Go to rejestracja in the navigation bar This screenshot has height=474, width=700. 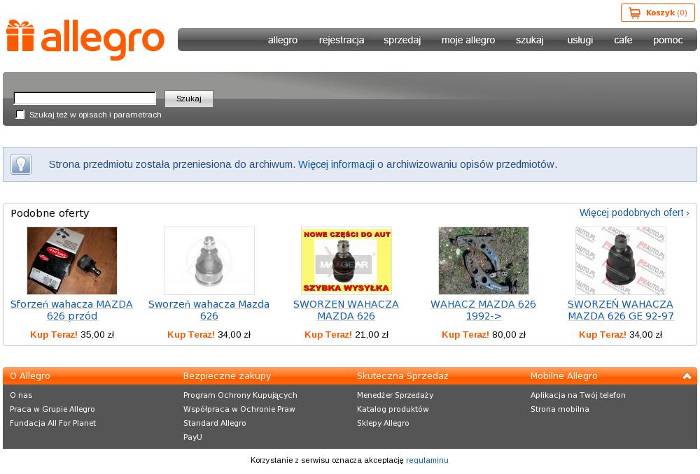point(342,40)
